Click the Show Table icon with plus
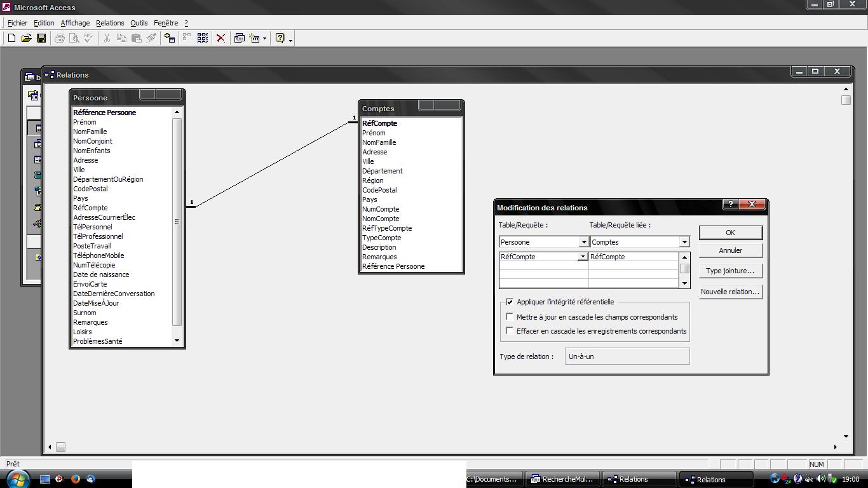Image resolution: width=868 pixels, height=488 pixels. 170,38
